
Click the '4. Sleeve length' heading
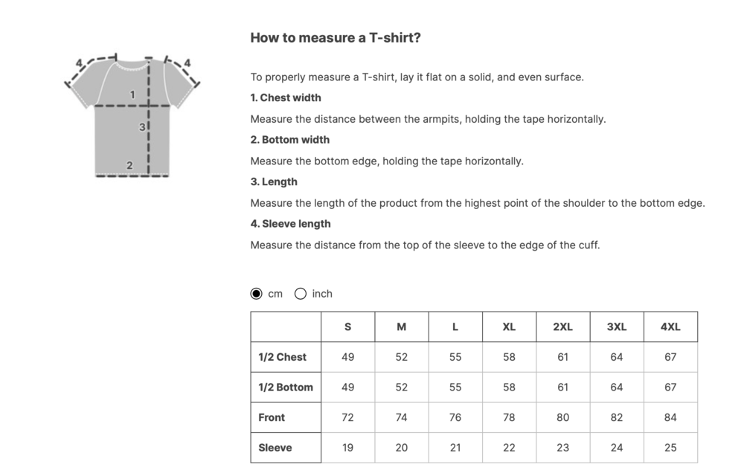(x=291, y=224)
